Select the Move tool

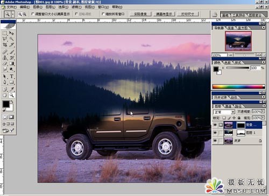(12, 33)
